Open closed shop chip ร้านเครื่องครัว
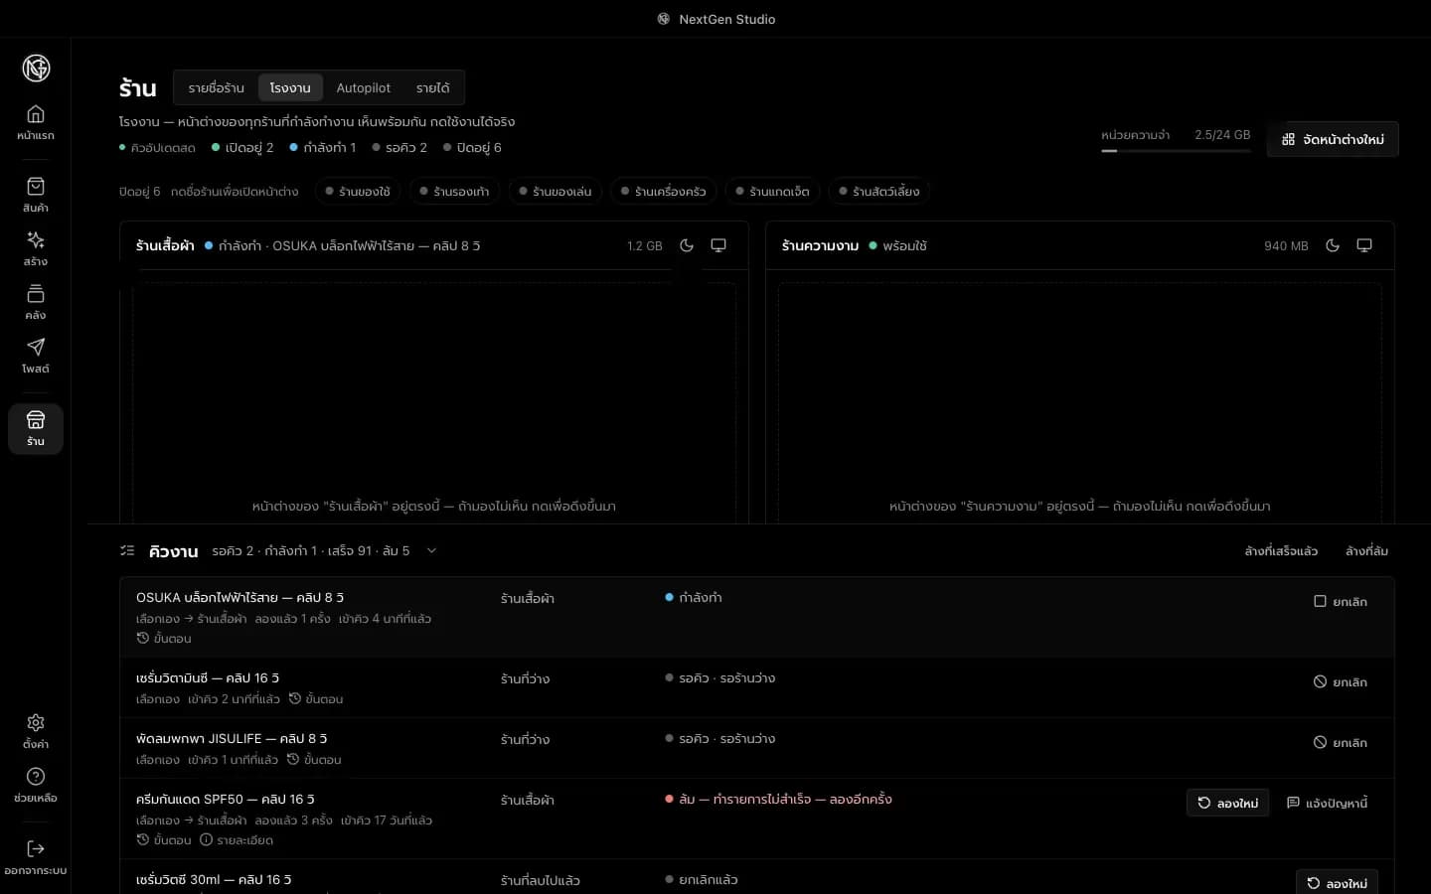This screenshot has width=1431, height=894. coord(663,191)
